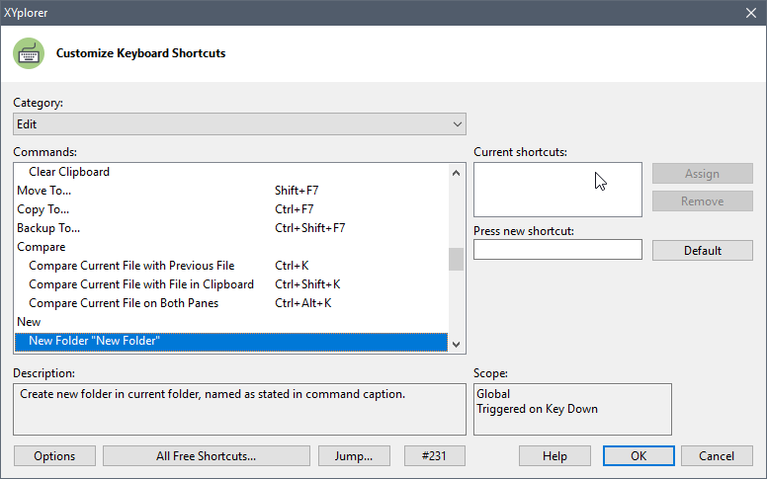This screenshot has height=479, width=767.
Task: Select the Move To... command
Action: tap(44, 191)
